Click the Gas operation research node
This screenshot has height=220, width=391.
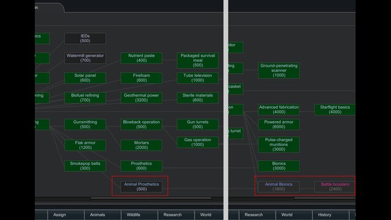click(198, 142)
